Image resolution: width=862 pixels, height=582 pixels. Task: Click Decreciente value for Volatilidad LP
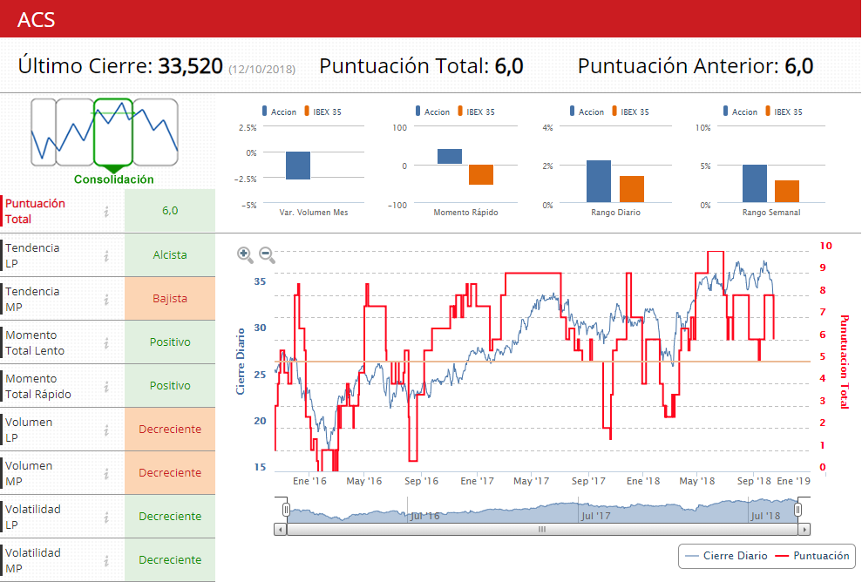point(170,516)
